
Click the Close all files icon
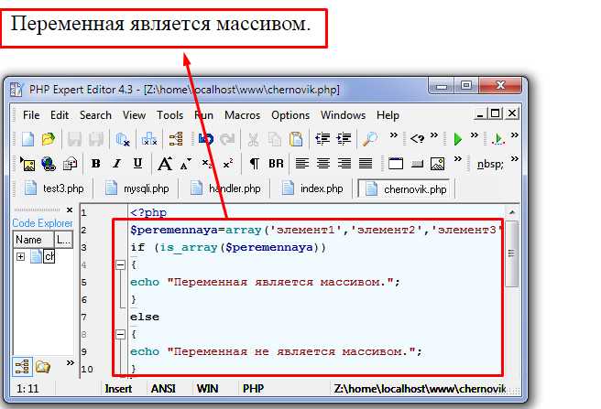pyautogui.click(x=149, y=139)
